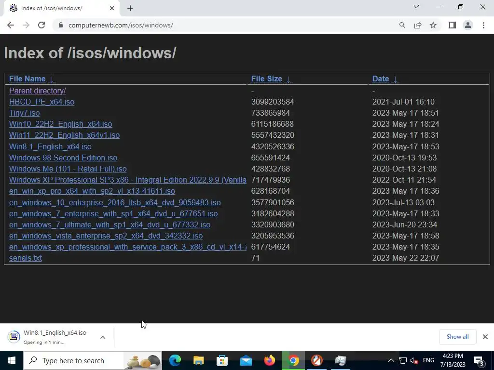This screenshot has height=370, width=494.
Task: Click file size 3099203584 value
Action: tap(273, 102)
